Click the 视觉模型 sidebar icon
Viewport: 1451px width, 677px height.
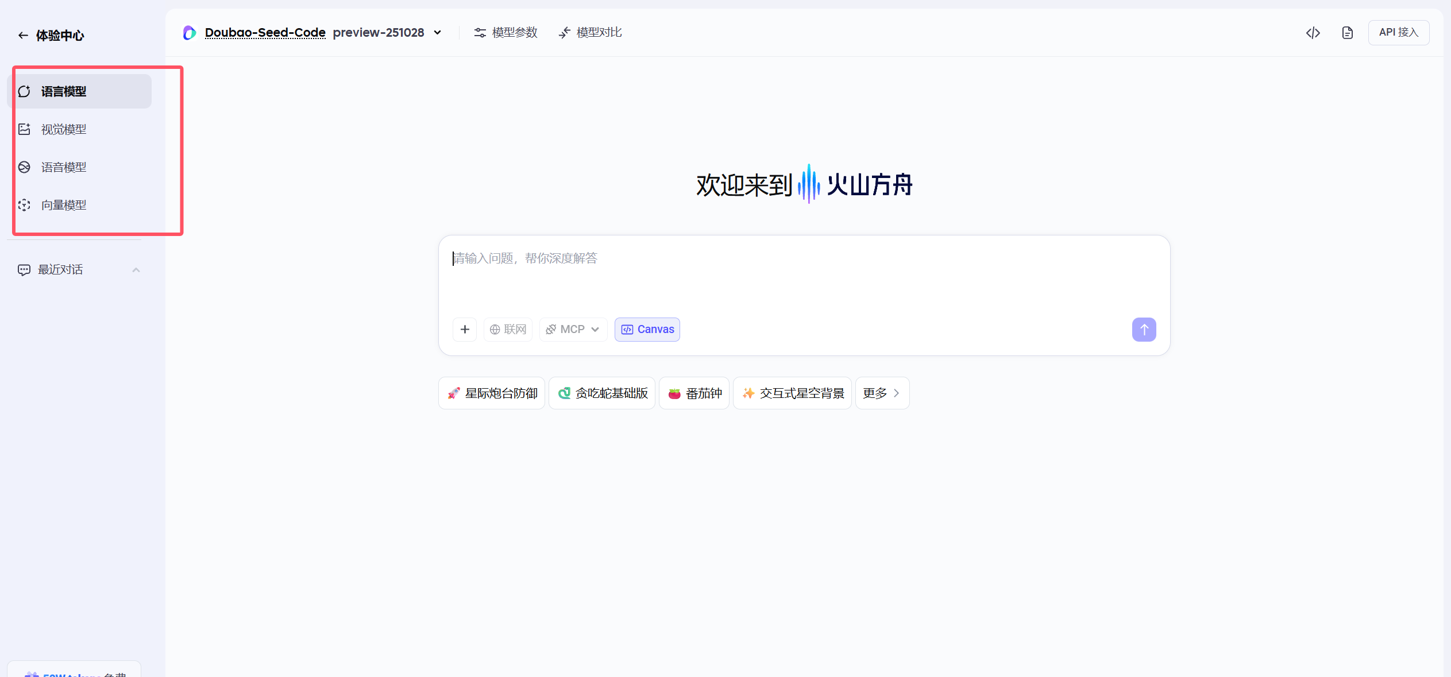click(24, 129)
